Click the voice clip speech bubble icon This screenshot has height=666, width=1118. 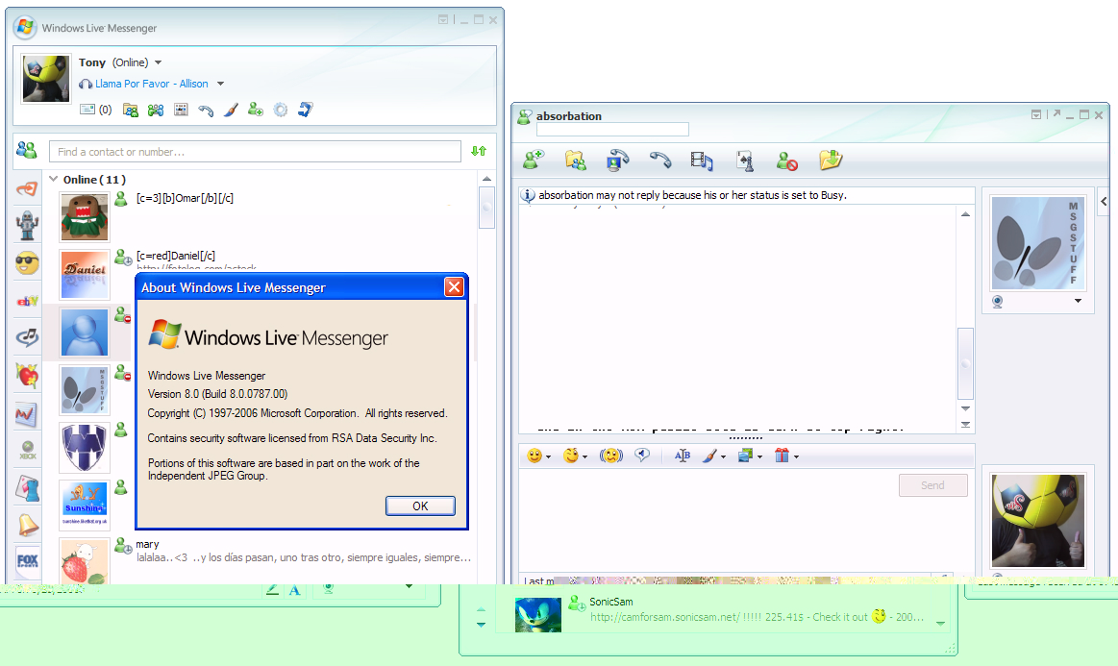tap(642, 455)
